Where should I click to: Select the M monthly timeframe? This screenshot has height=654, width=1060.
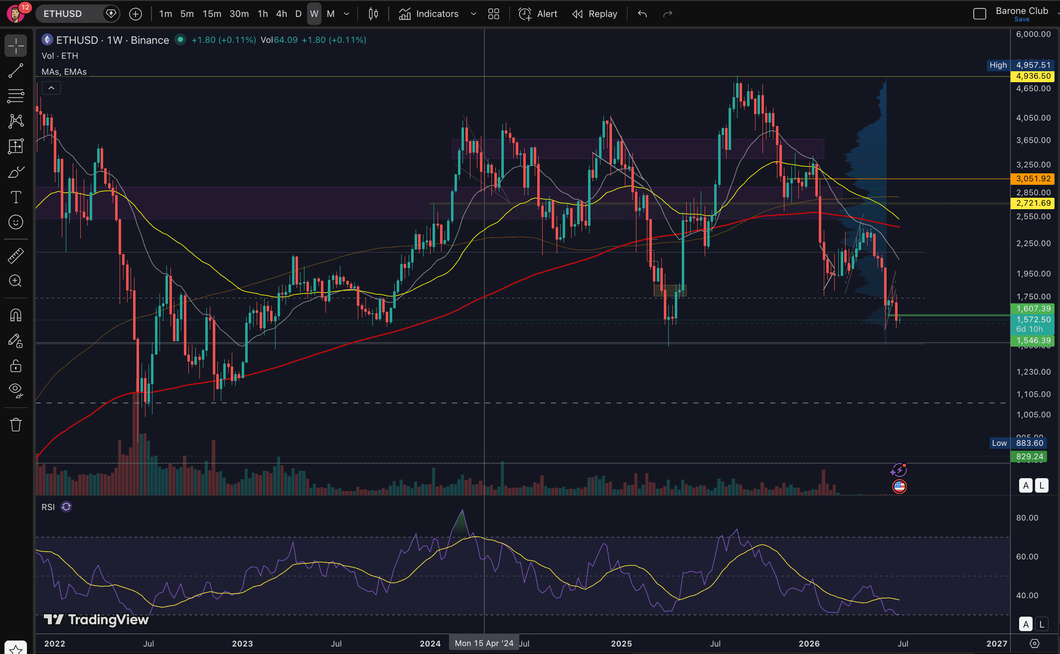(330, 14)
